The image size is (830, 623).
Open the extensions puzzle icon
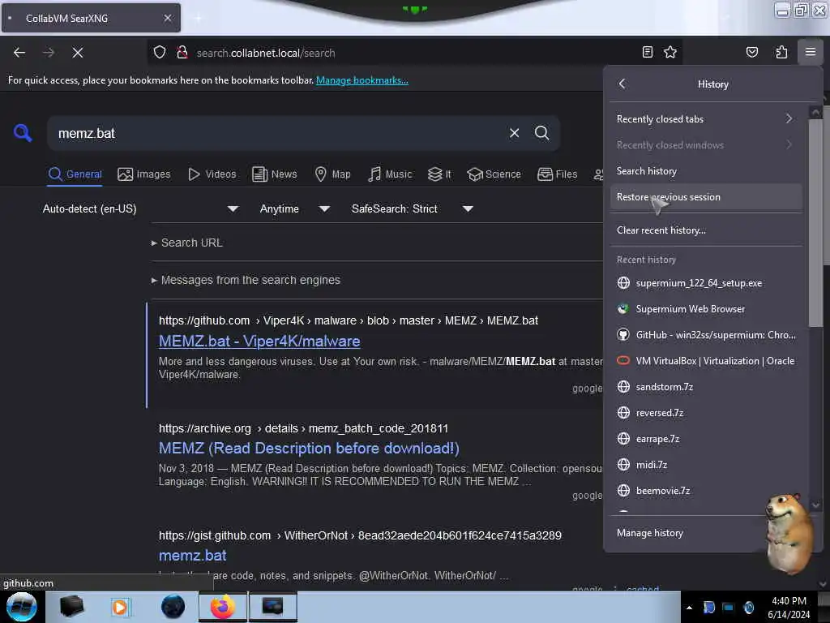pos(781,52)
